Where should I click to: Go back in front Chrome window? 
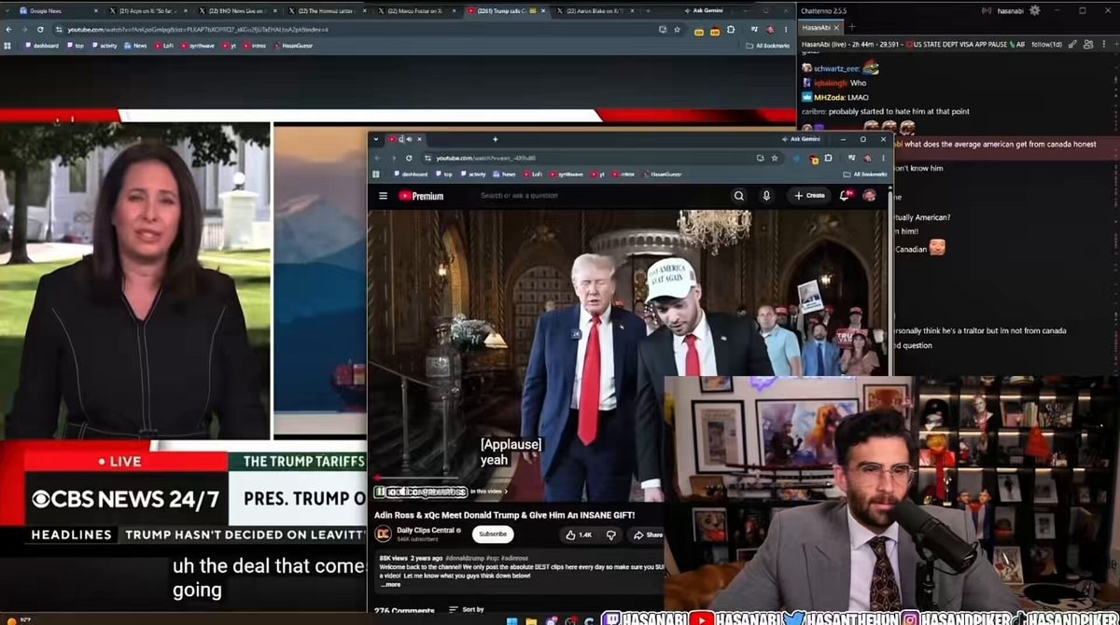click(379, 158)
